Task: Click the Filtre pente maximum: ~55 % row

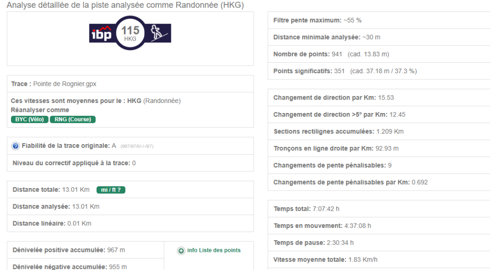Action: pyautogui.click(x=379, y=20)
